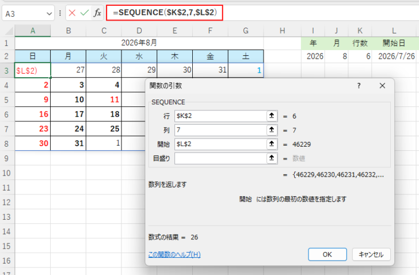
Task: Click bold date 24 cell
Action: (x=68, y=129)
